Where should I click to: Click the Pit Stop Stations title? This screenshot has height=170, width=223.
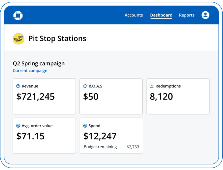[57, 39]
